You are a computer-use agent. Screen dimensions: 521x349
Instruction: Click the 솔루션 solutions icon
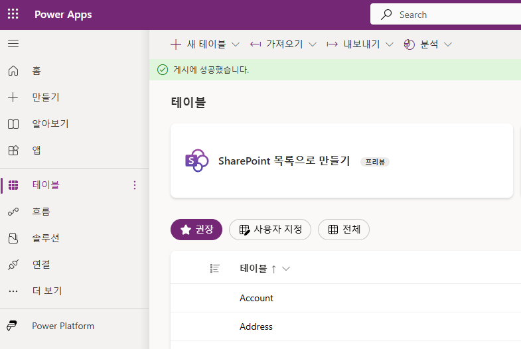pyautogui.click(x=13, y=238)
